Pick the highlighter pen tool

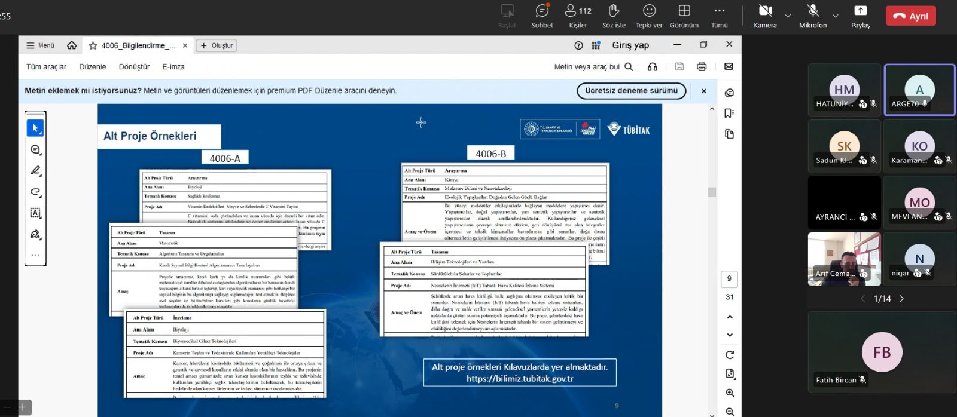(35, 171)
